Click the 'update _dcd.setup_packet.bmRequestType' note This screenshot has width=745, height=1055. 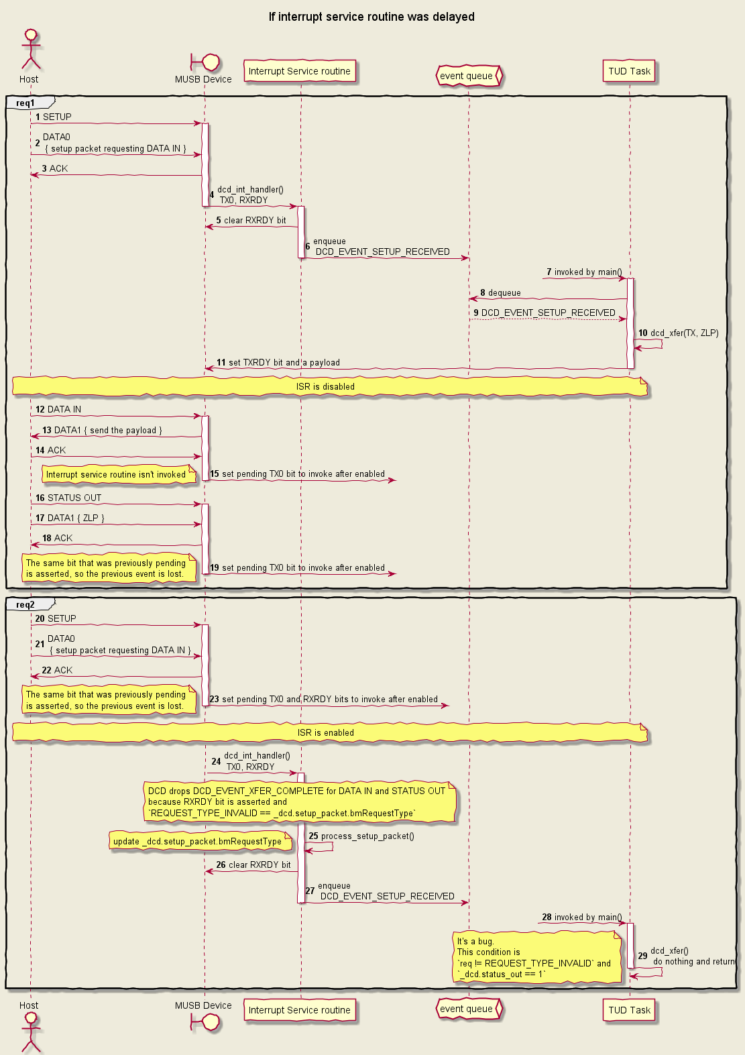(x=201, y=841)
